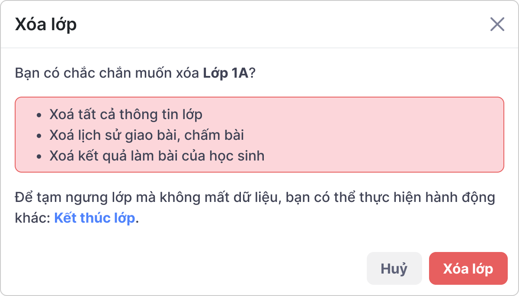Click the word khác: before the link
519x296 pixels.
point(33,218)
